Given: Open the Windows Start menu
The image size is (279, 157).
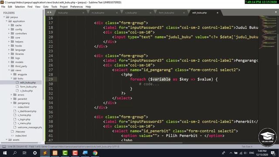Looking at the screenshot, I should coord(5,153).
